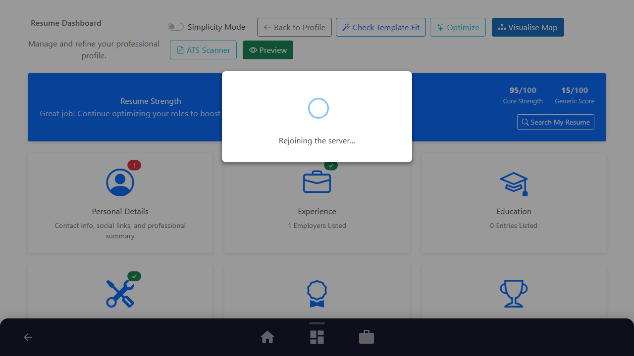Viewport: 634px width, 356px height.
Task: Click the Optimize button
Action: click(x=458, y=27)
